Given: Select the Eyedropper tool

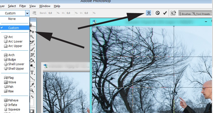Looking at the screenshot, I should point(32,85).
